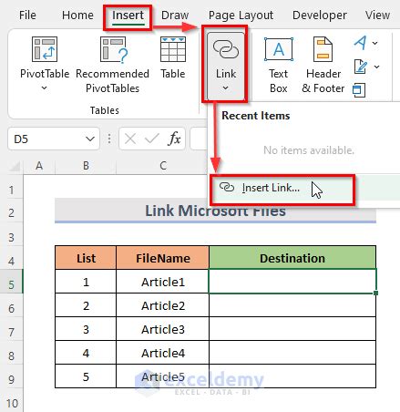The image size is (400, 412).
Task: Insert a Text Box
Action: click(279, 66)
